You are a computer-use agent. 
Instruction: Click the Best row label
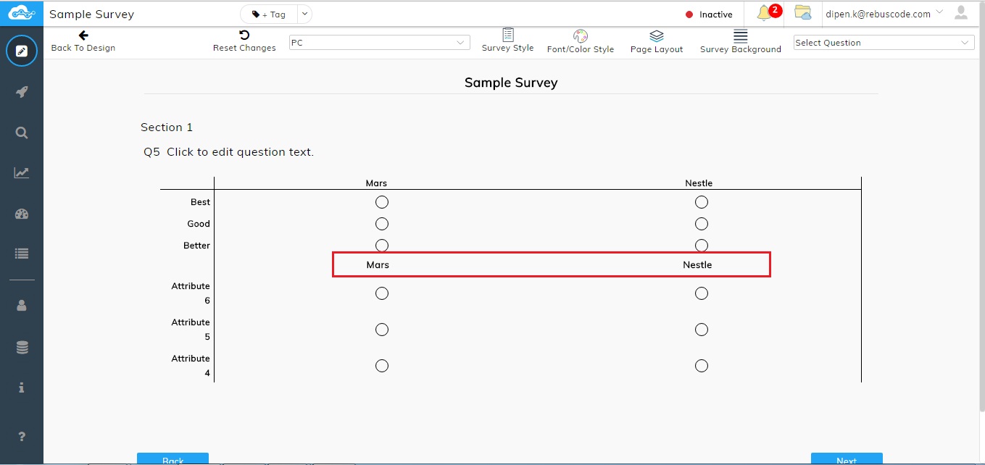coord(200,202)
